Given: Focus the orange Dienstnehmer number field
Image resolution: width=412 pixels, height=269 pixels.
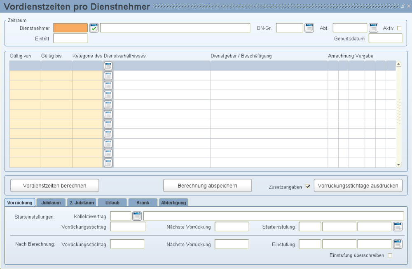Looking at the screenshot, I should (70, 28).
